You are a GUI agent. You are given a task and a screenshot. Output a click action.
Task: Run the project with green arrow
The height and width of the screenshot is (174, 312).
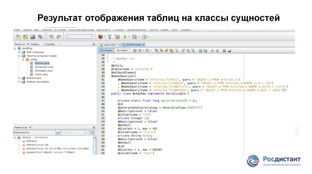point(125,37)
